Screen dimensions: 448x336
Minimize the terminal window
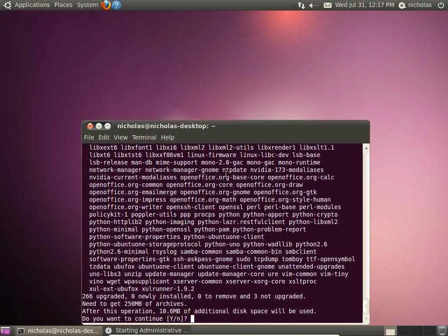[99, 126]
